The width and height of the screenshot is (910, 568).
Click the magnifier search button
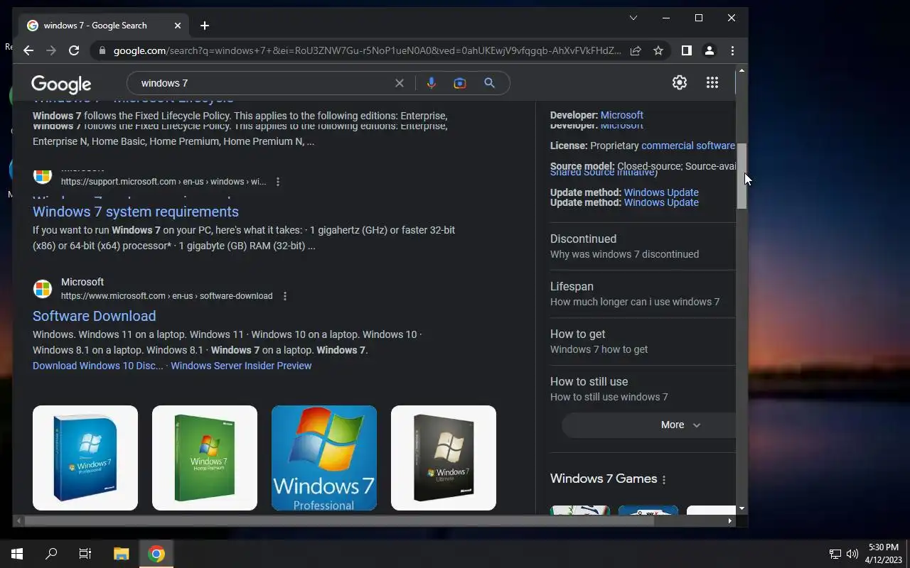coord(489,83)
